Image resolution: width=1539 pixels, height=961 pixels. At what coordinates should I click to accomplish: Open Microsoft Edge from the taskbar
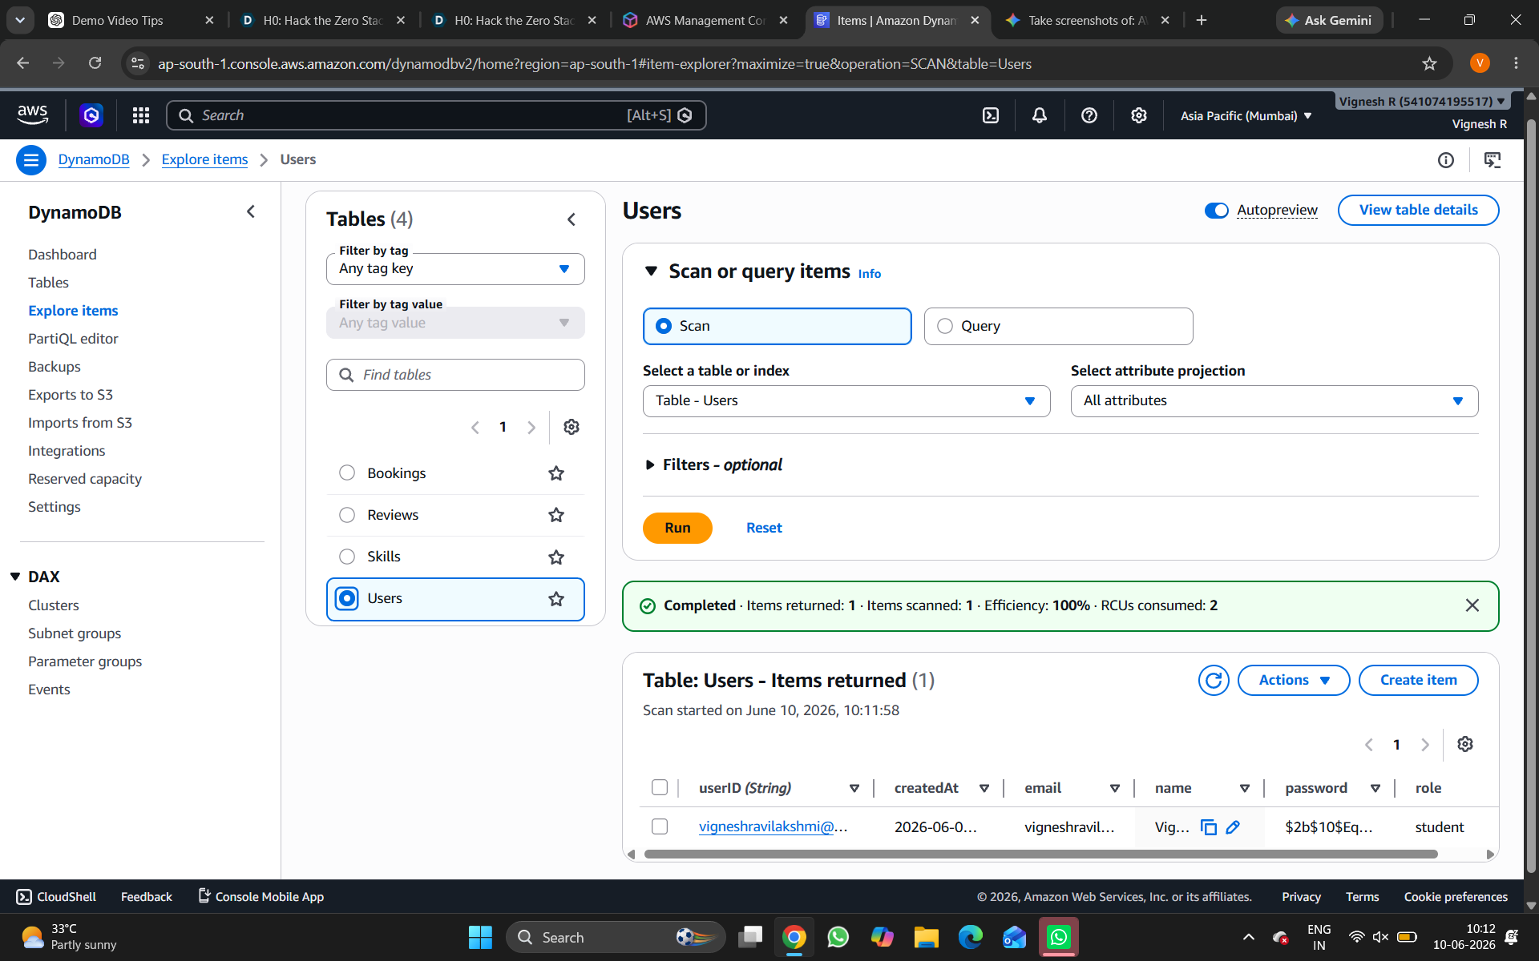click(x=971, y=937)
